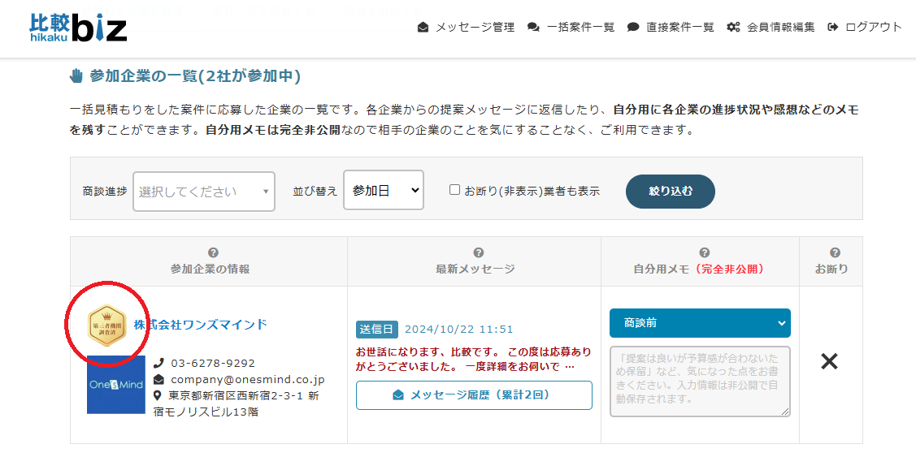
Task: Open 直接案件一覧 from the header
Action: pyautogui.click(x=671, y=27)
